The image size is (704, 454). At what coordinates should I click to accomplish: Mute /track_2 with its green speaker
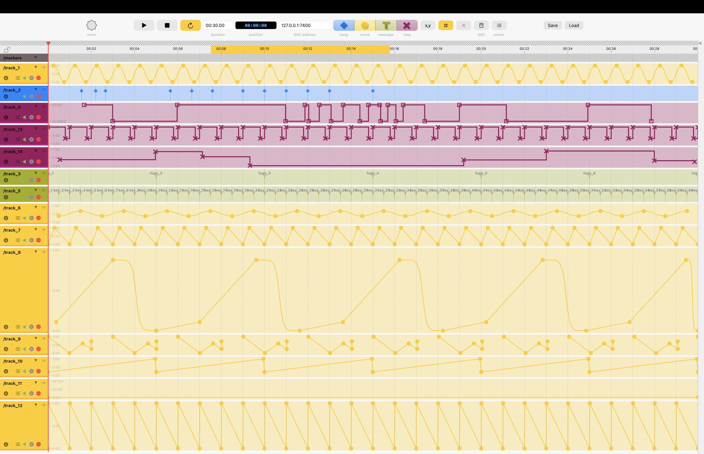pos(25,96)
